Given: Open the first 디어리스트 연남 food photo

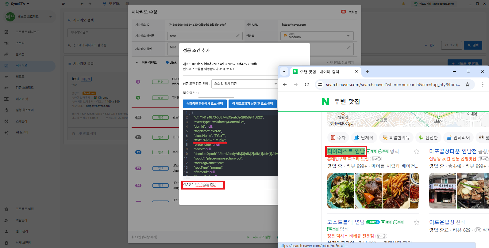Looking at the screenshot, I should pyautogui.click(x=341, y=191).
